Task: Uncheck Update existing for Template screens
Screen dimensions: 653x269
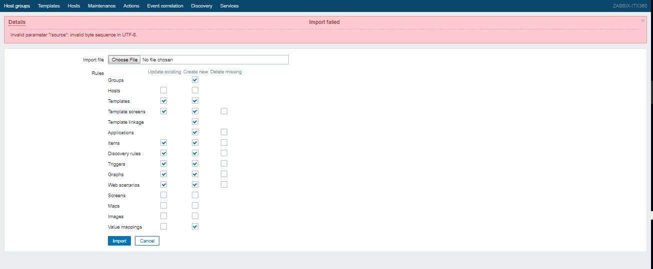Action: click(163, 111)
